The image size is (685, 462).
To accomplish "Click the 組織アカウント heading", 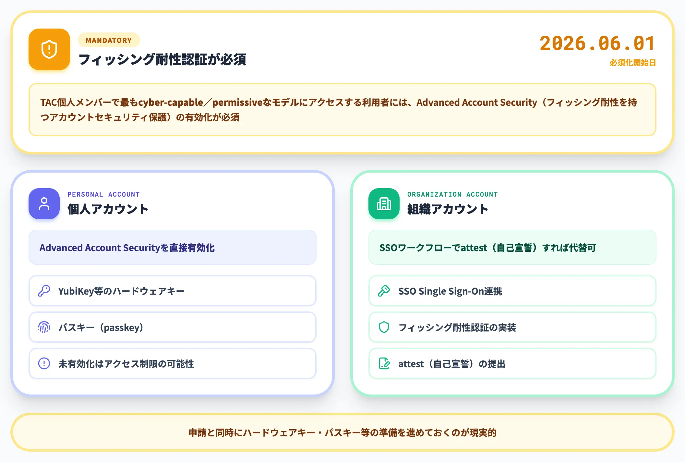I will point(448,209).
